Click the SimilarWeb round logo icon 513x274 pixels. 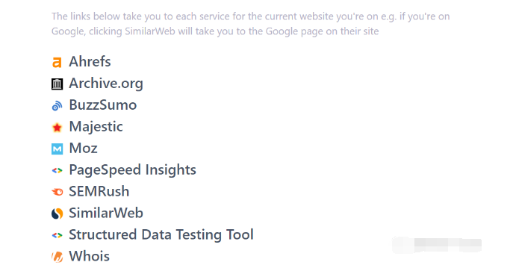click(57, 214)
